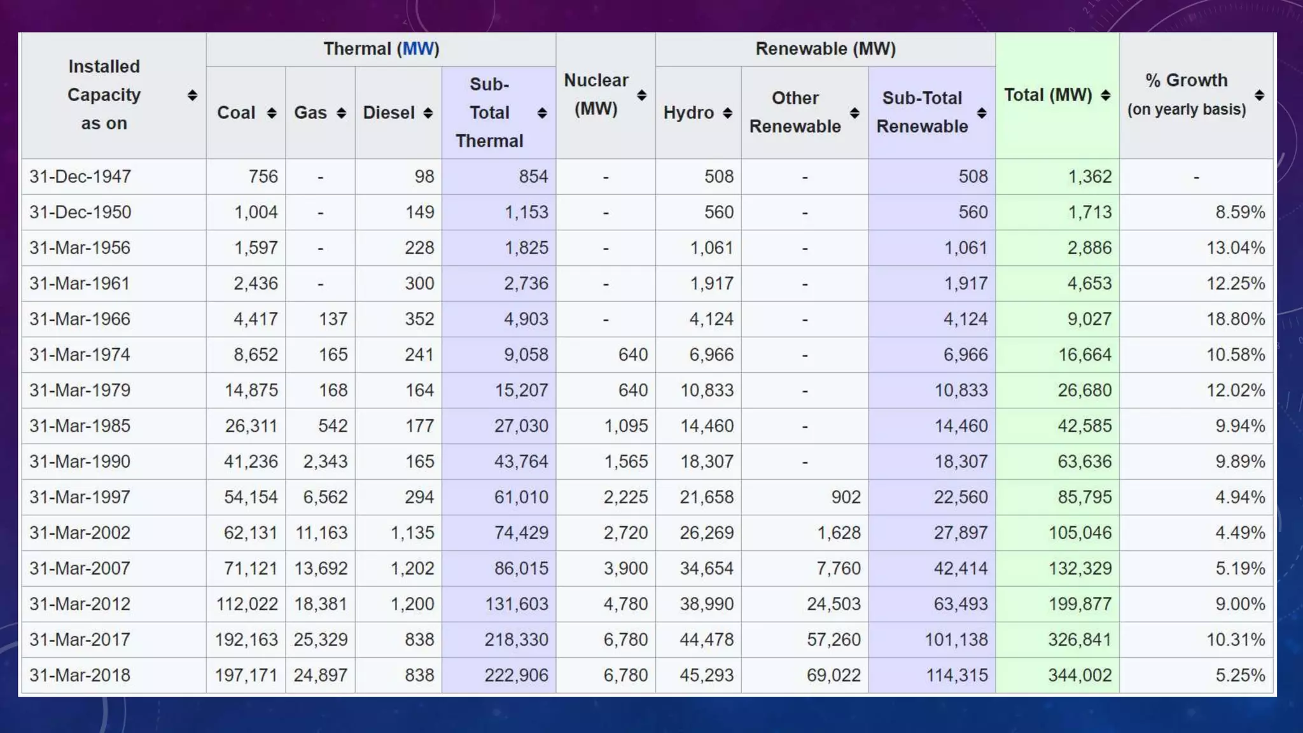Click the 31-Mar-1997 date cell
This screenshot has width=1303, height=733.
pos(80,497)
